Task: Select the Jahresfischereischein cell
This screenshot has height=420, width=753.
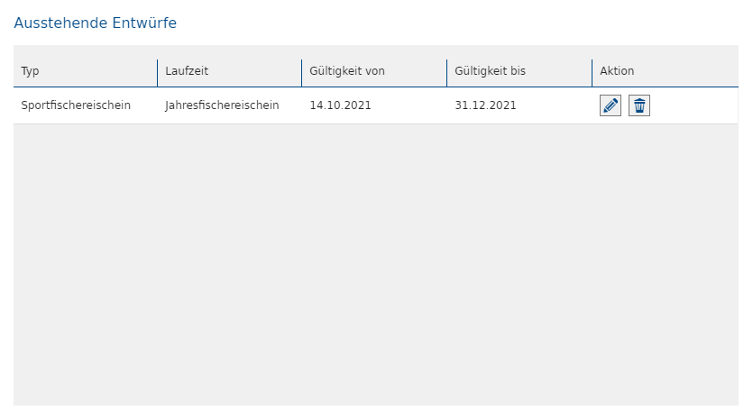Action: 222,105
